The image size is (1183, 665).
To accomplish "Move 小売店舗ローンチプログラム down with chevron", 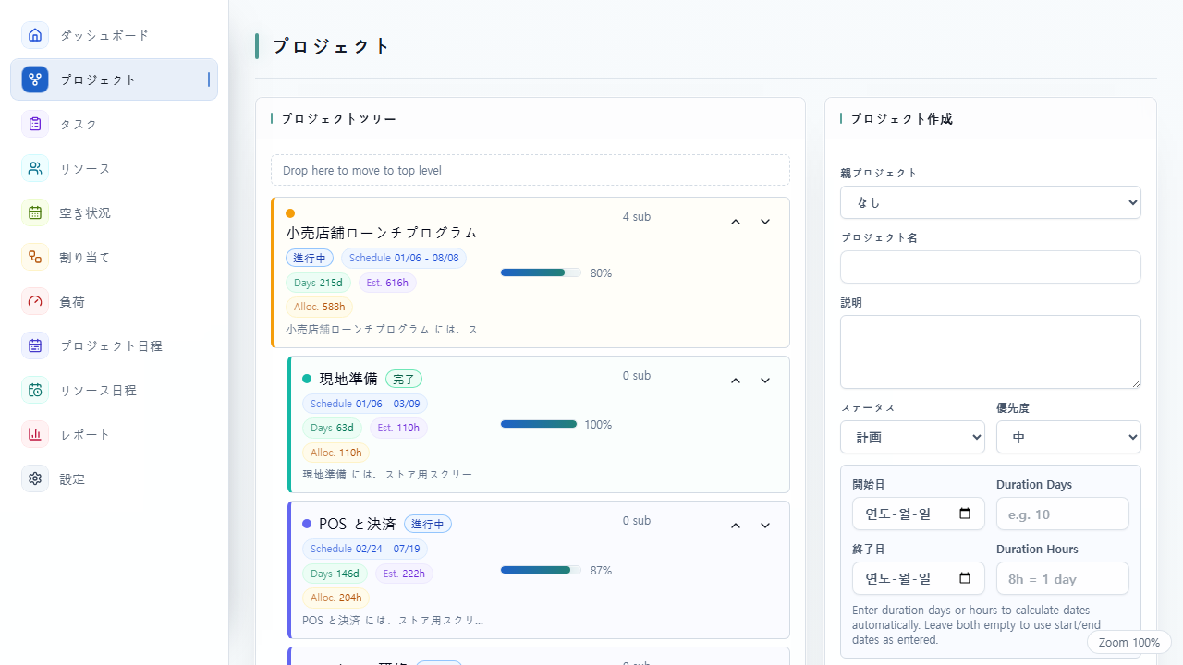I will [765, 222].
